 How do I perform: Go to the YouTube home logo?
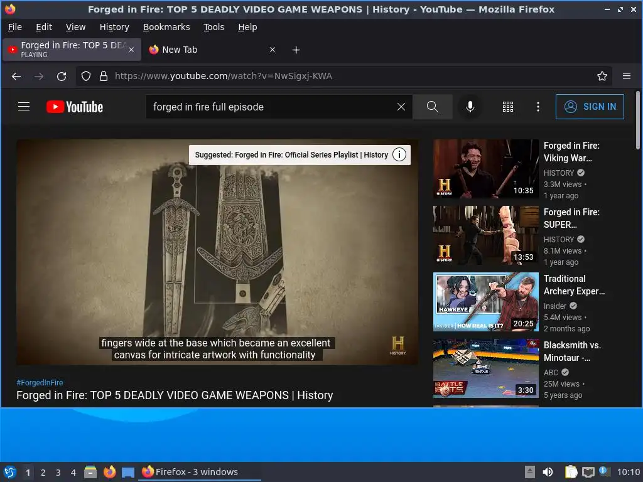pyautogui.click(x=75, y=107)
